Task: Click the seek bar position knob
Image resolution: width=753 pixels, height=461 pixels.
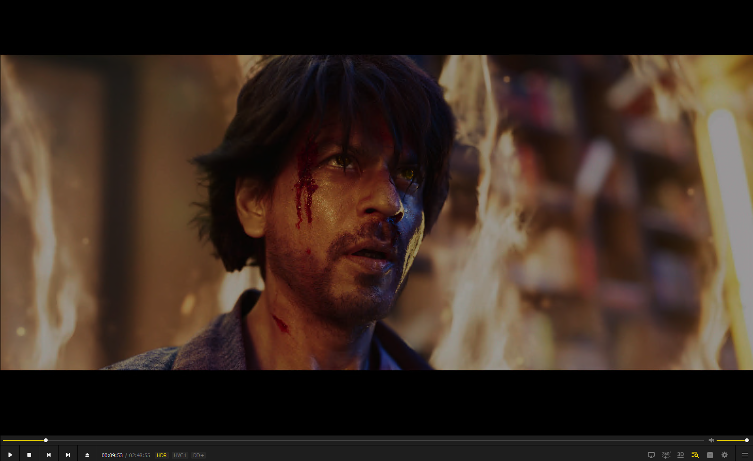Action: click(x=46, y=440)
